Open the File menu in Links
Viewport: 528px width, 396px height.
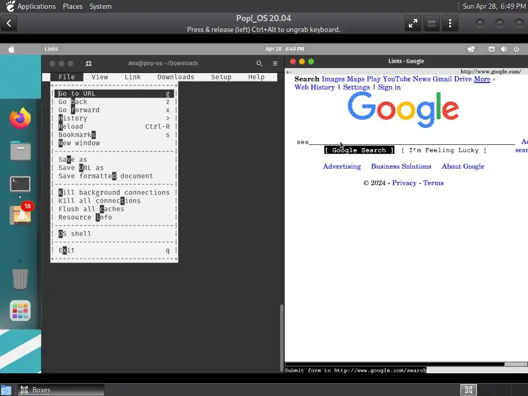(x=67, y=77)
